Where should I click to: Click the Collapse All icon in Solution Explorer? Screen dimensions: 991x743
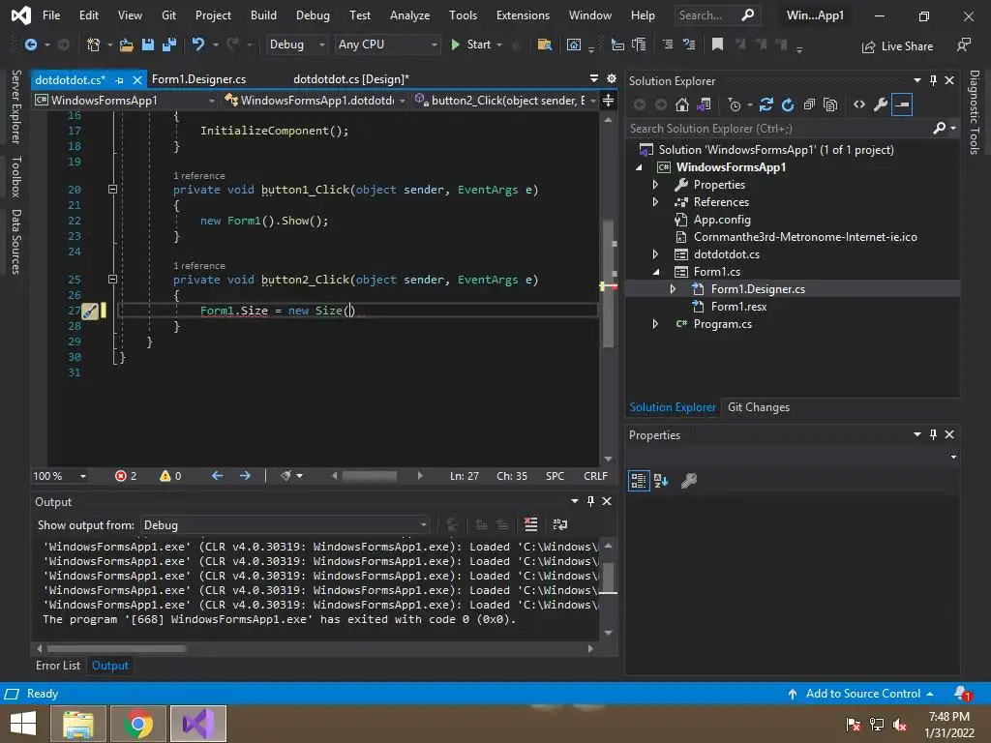(809, 104)
